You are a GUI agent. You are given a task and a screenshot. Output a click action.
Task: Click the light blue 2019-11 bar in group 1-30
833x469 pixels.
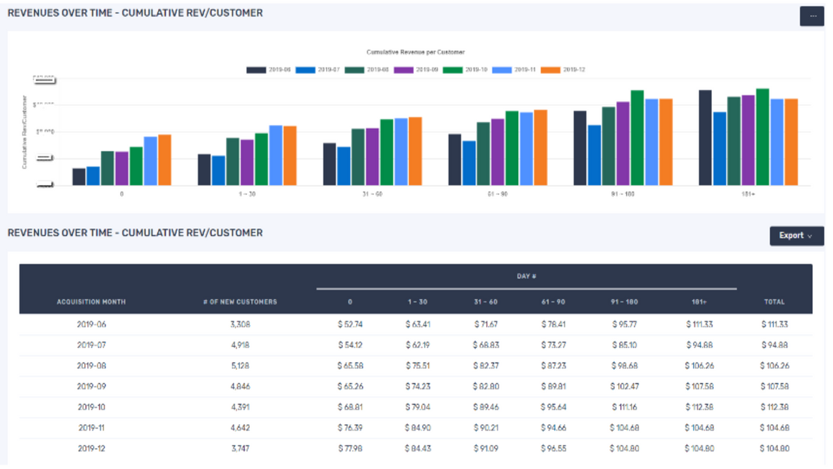pyautogui.click(x=276, y=156)
